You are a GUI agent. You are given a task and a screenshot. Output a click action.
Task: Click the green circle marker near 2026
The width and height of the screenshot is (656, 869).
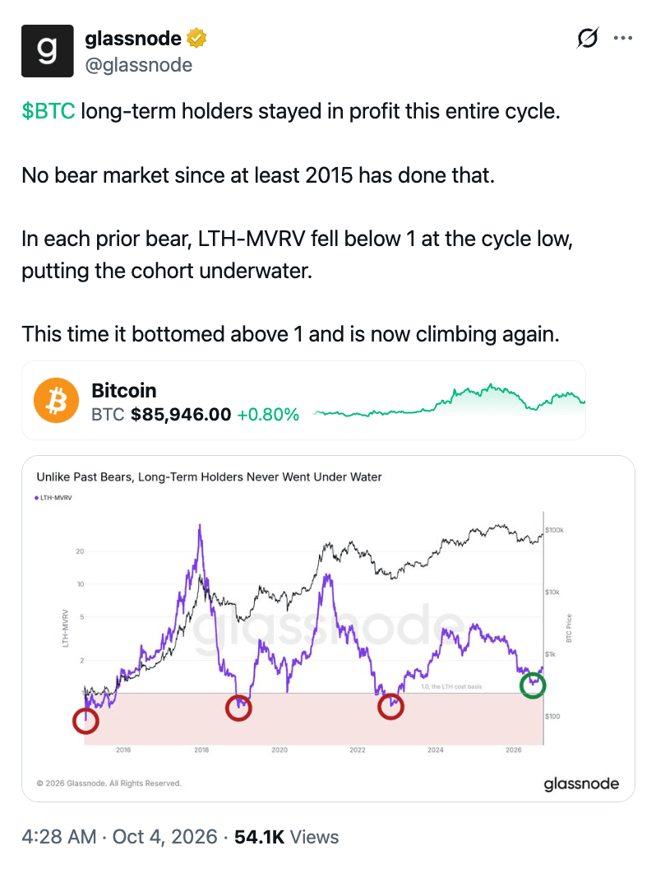click(x=534, y=685)
